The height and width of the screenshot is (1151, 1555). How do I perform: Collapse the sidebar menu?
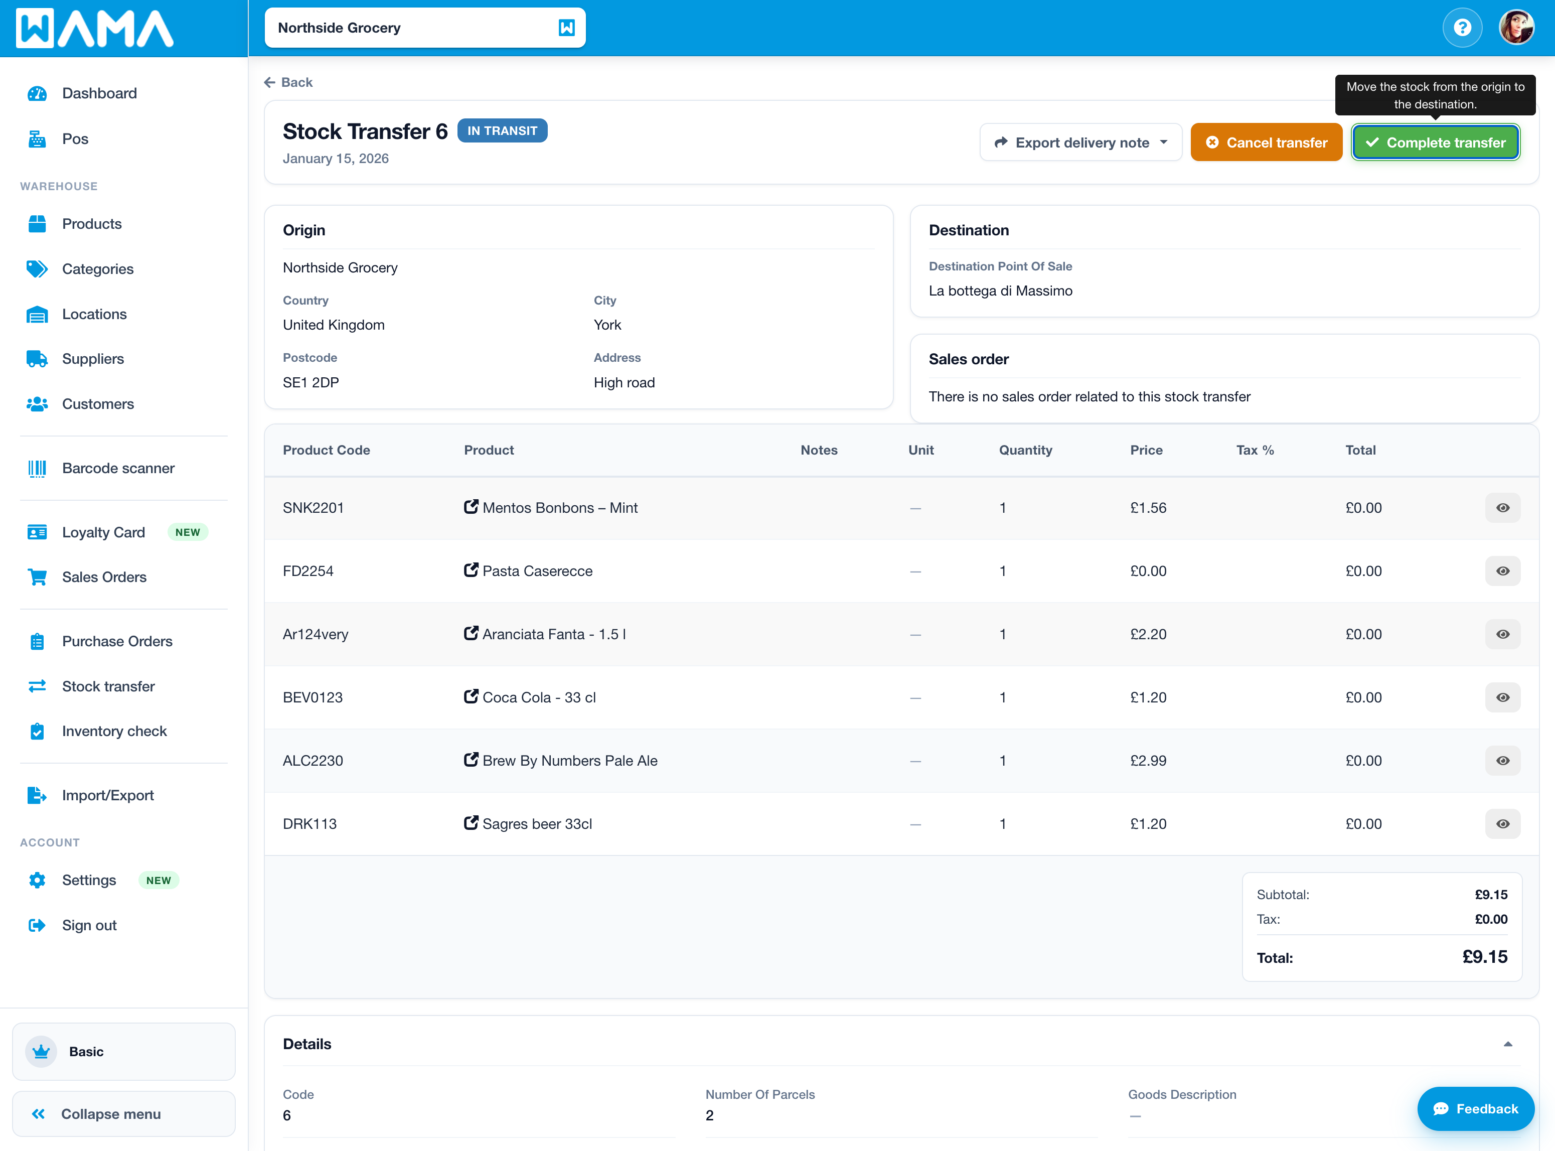point(124,1114)
